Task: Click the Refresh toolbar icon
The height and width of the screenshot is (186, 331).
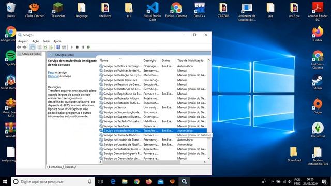Action: tap(45, 47)
